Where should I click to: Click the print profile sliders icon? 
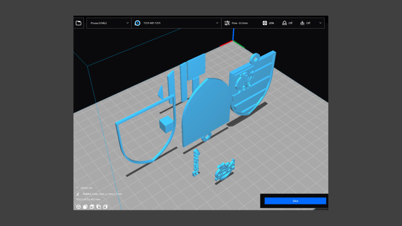coord(227,23)
